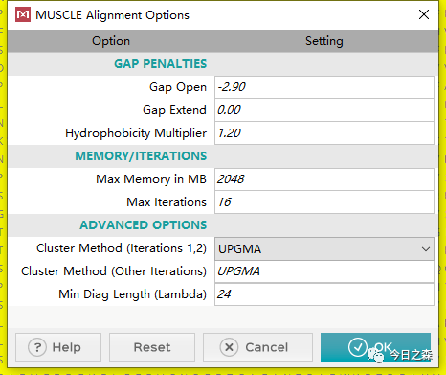446x375 pixels.
Task: Open the UPGMA combo box for Iterations 1,2
Action: click(324, 248)
